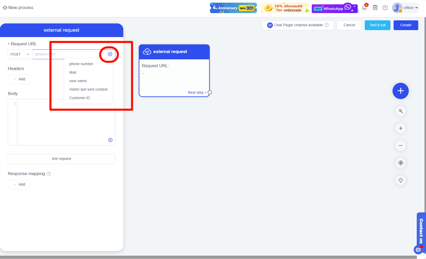Click the 4th Anniversary promotion banner
Screen dimensions: 426x259
click(233, 8)
